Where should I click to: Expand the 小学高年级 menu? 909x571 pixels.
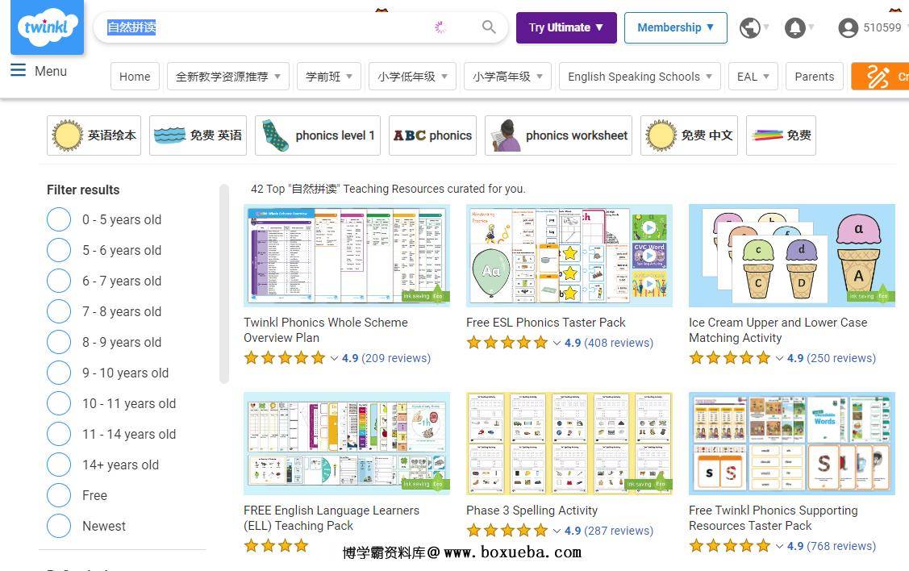[x=507, y=77]
